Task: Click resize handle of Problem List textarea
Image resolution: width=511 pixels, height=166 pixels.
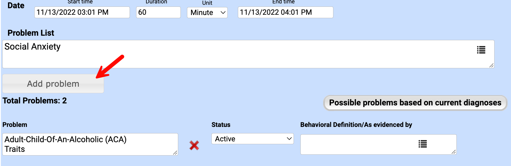Action: (491, 65)
